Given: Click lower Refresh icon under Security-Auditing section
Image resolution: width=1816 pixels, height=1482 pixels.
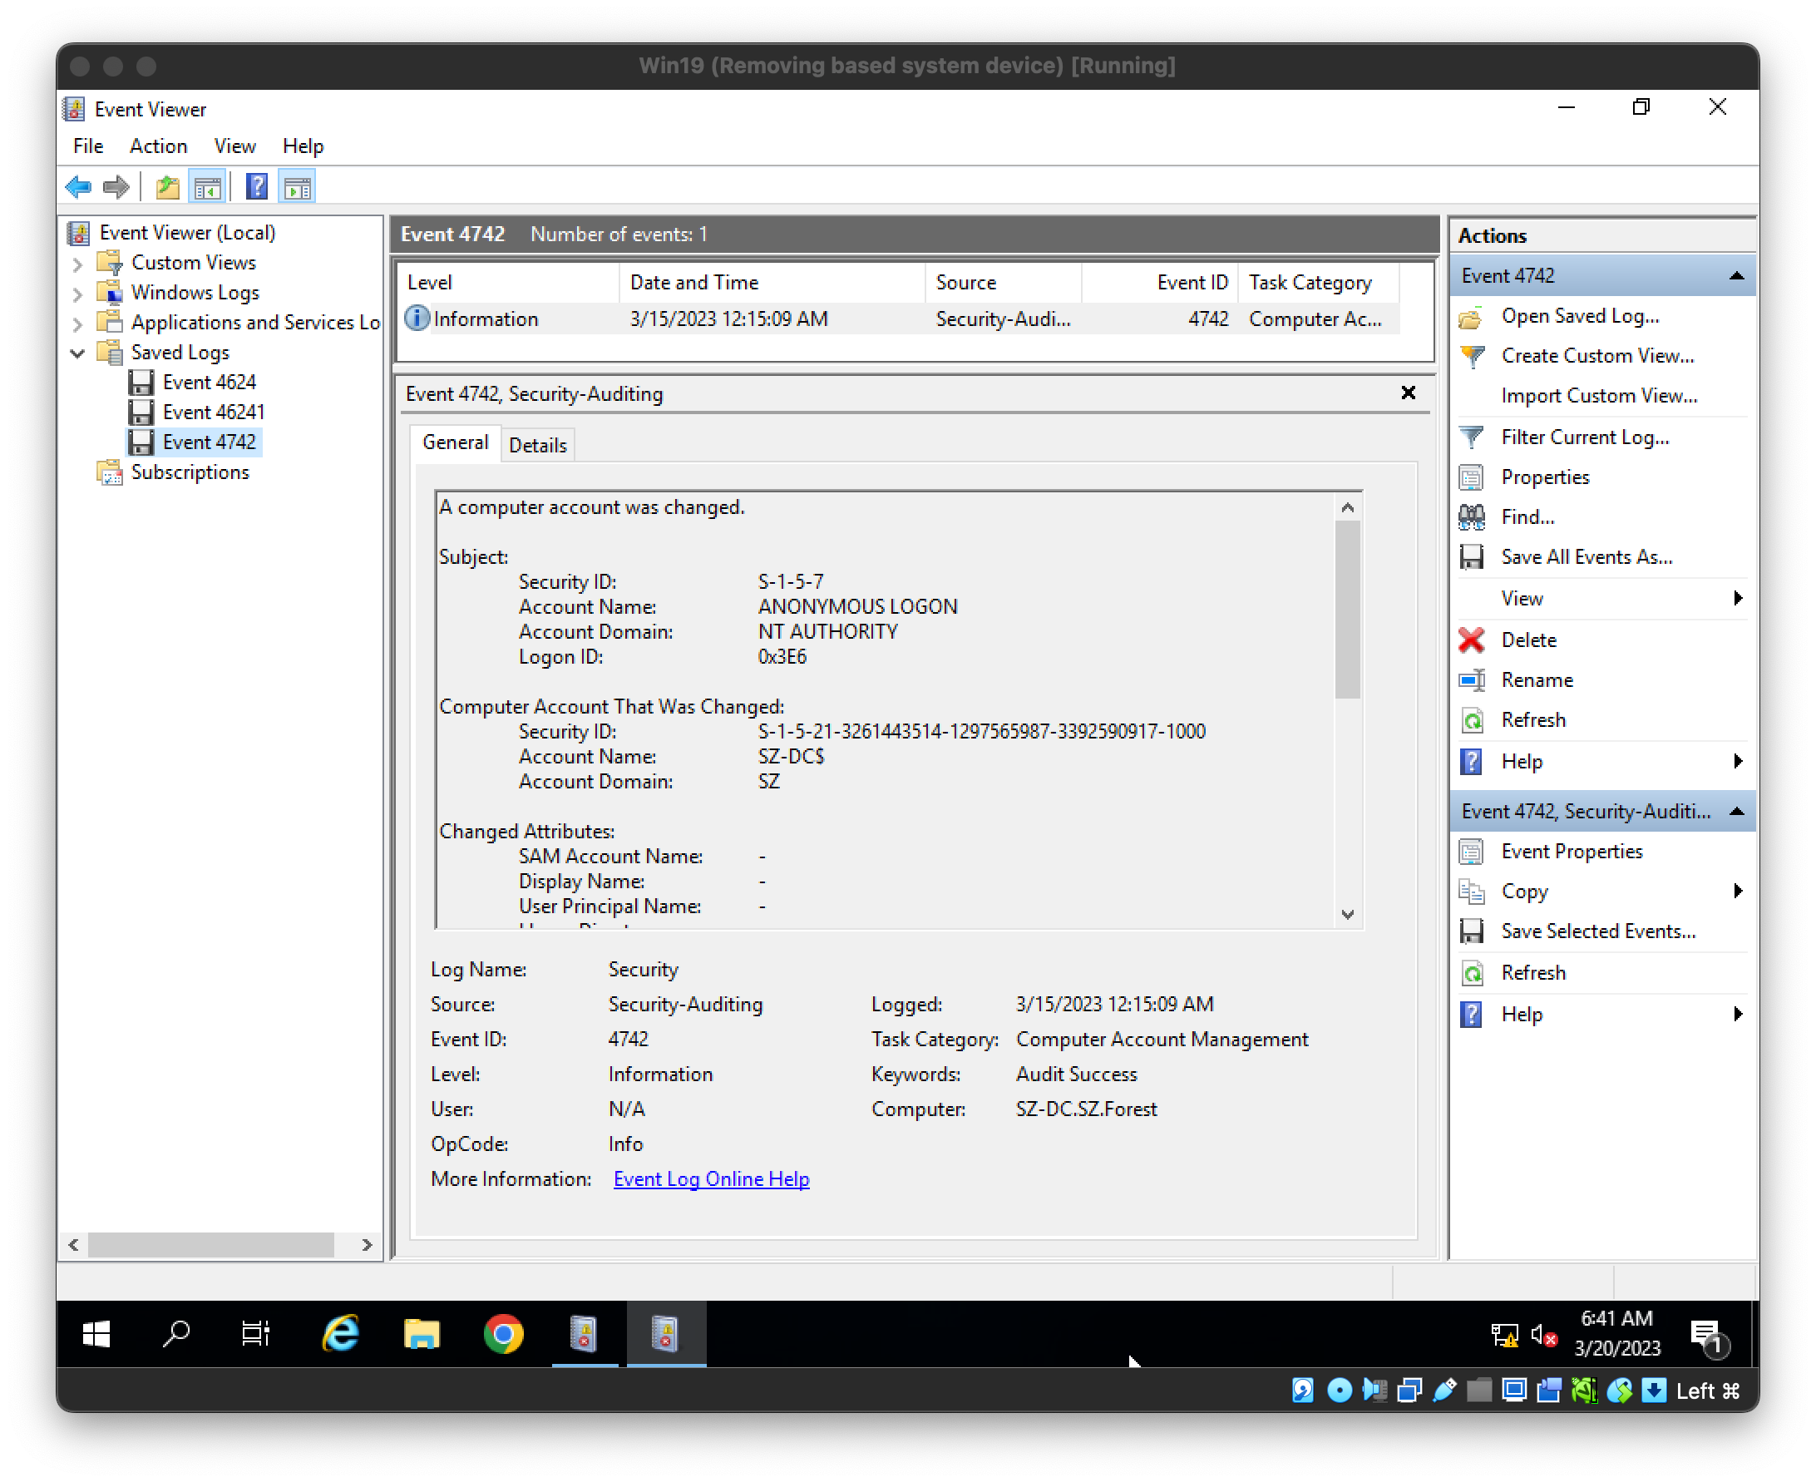Looking at the screenshot, I should (x=1471, y=973).
